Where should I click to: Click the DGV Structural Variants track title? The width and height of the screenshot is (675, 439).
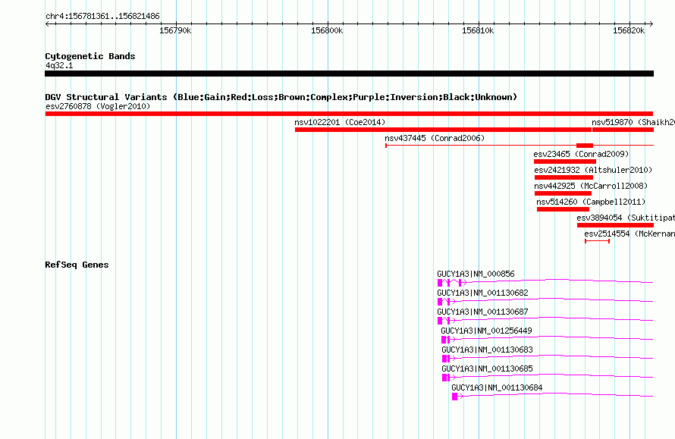click(x=281, y=97)
